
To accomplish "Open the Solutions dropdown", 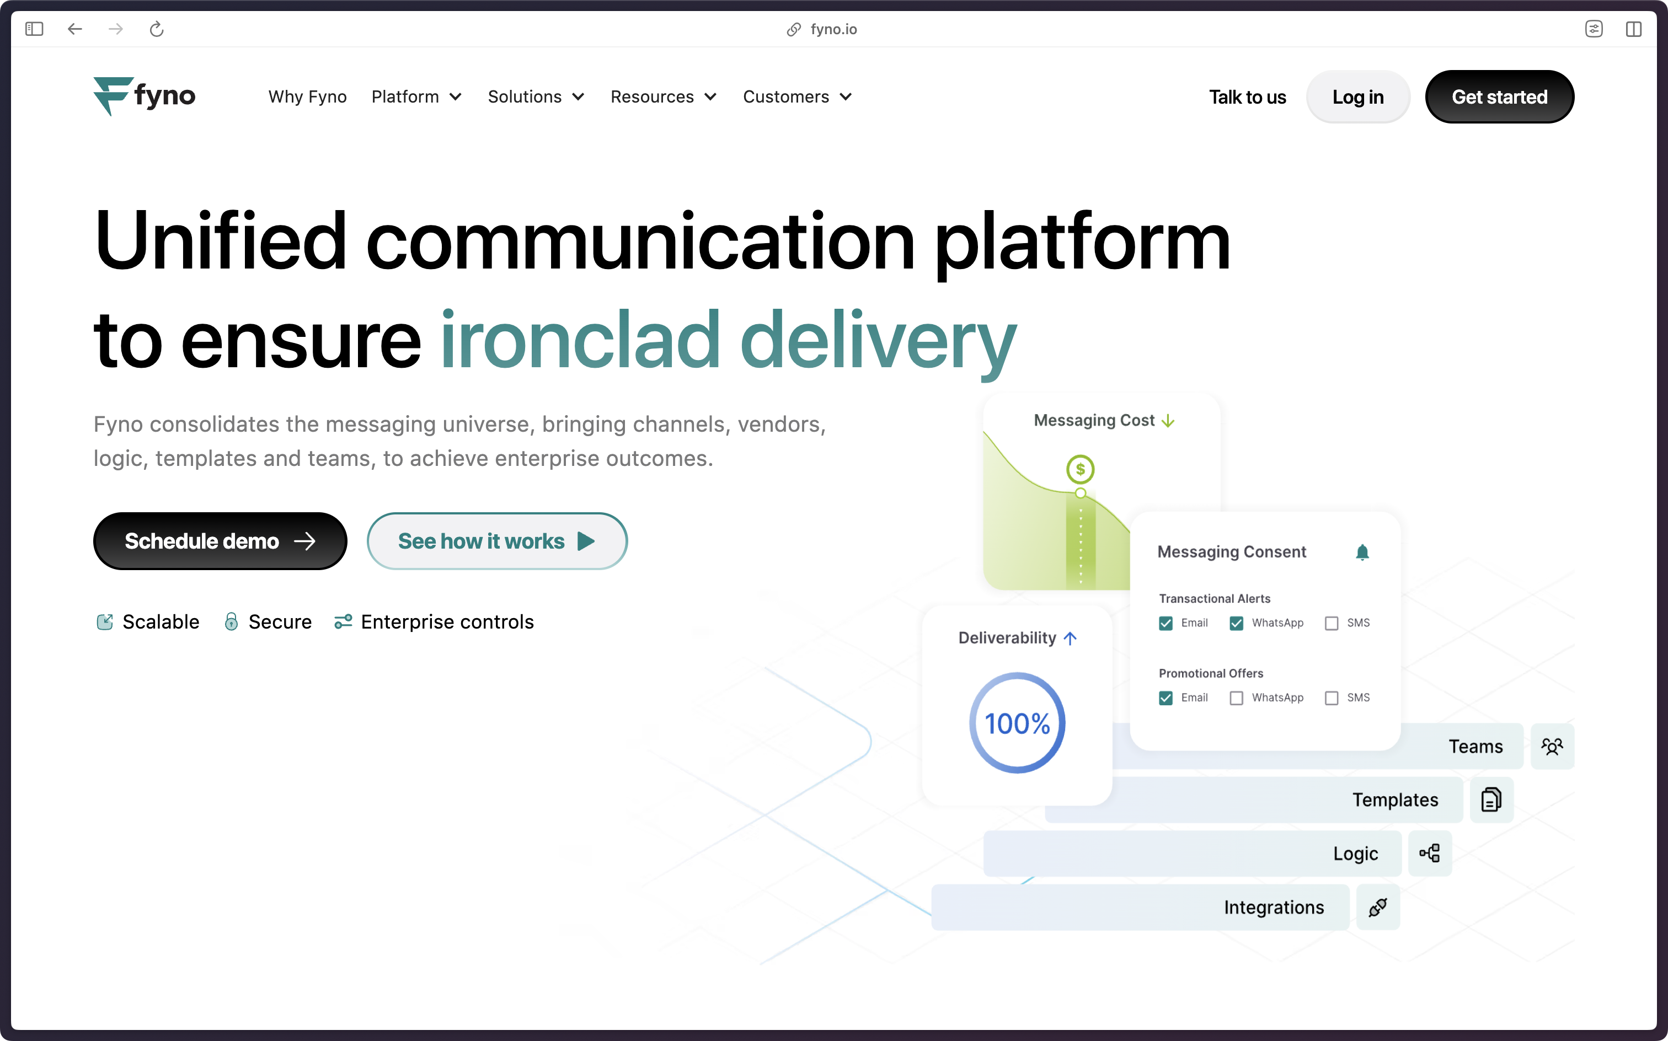I will (536, 97).
